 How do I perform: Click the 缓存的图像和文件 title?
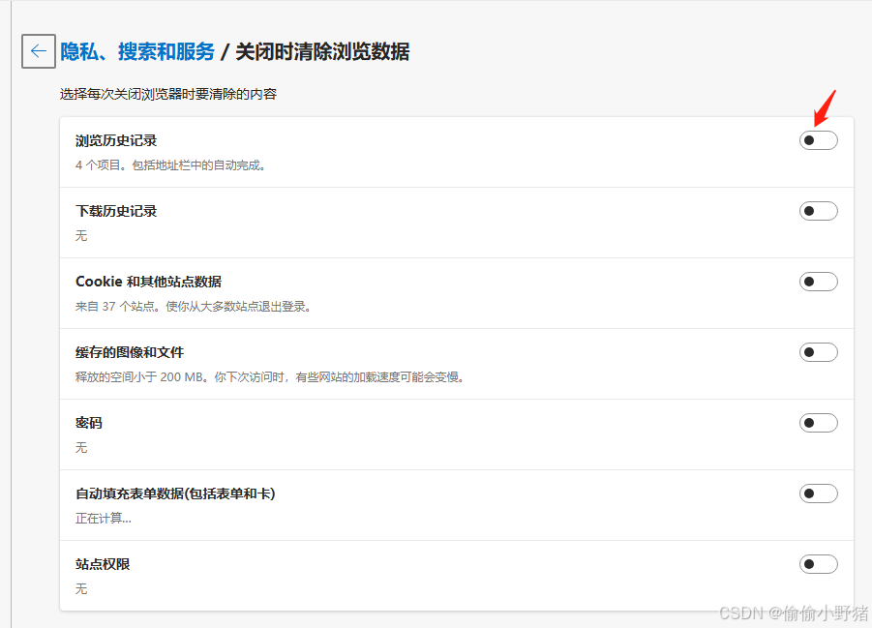130,352
